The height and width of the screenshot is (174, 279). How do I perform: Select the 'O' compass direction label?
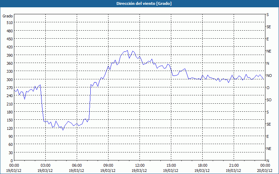tap(268, 88)
